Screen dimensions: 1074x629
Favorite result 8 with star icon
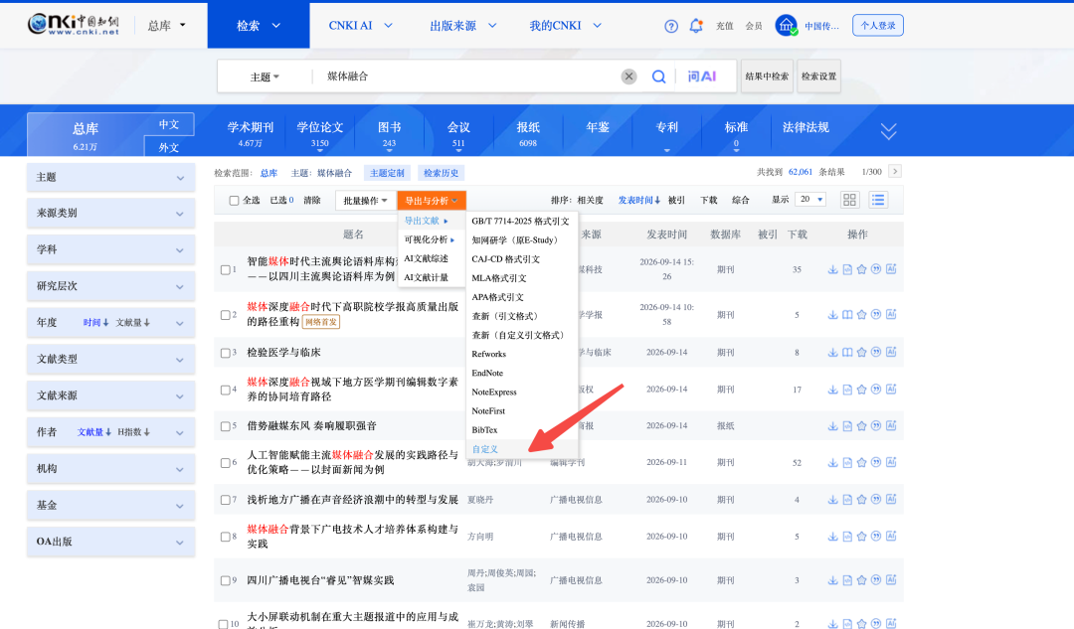(x=861, y=537)
